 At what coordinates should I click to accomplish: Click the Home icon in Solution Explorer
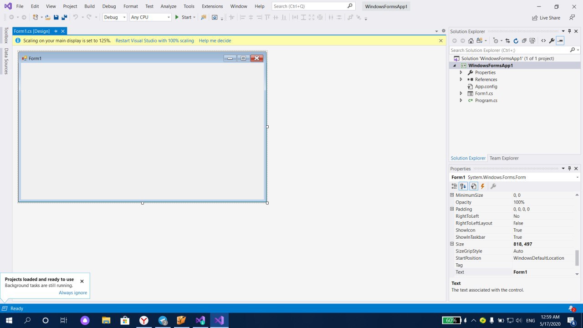pos(471,41)
